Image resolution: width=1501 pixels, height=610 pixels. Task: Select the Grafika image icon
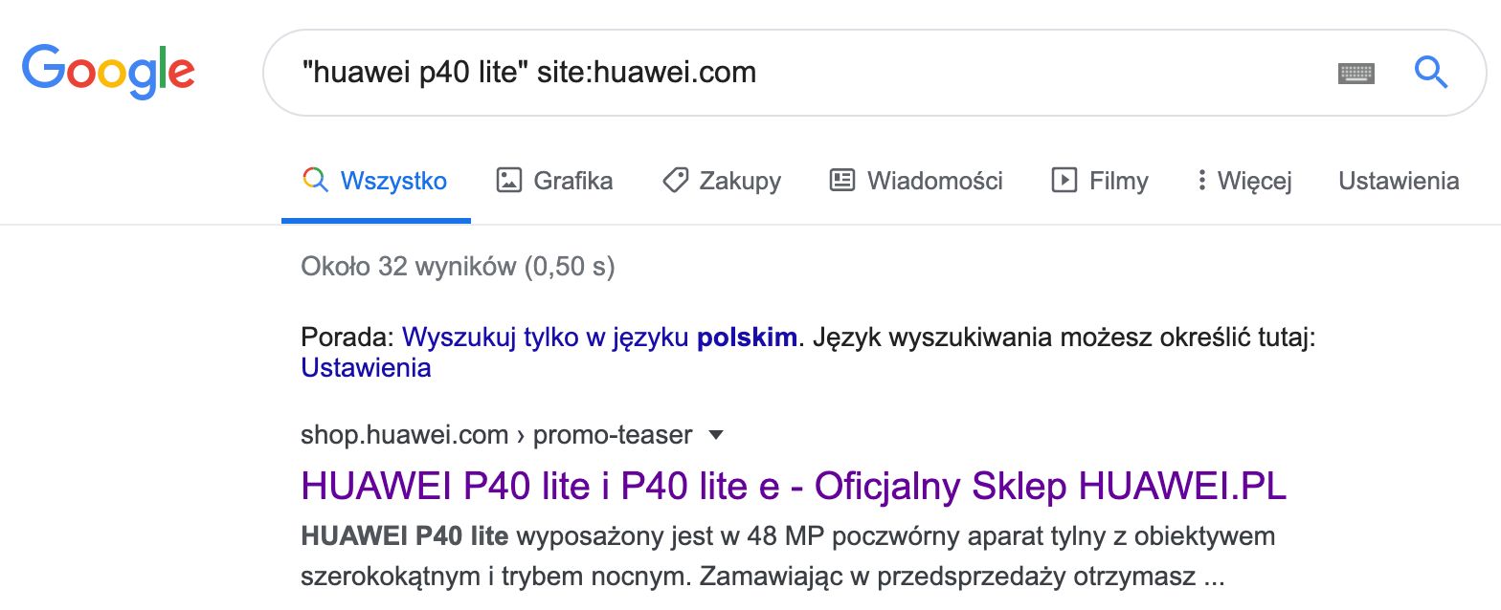(508, 180)
